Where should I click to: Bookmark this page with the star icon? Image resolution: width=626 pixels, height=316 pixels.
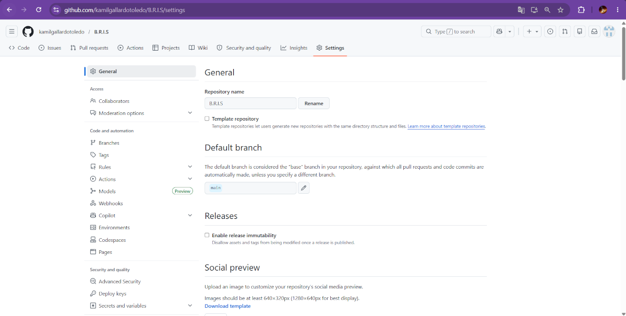click(560, 10)
